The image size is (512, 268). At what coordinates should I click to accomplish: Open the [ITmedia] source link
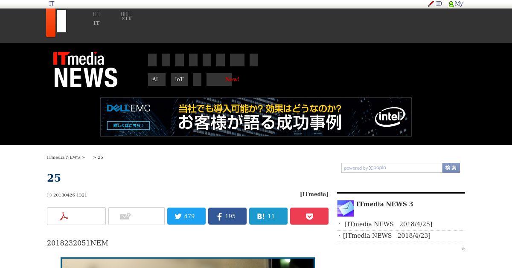[x=314, y=194]
